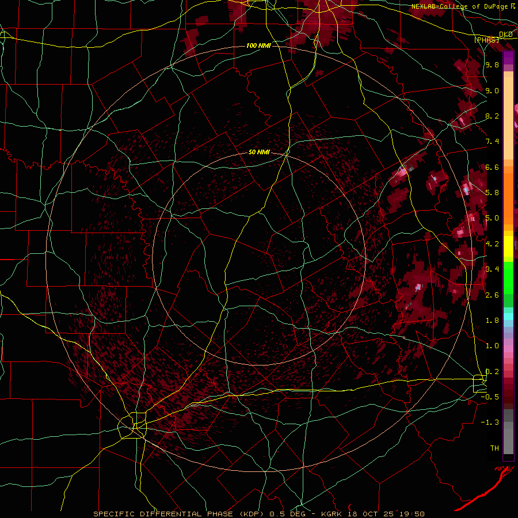This screenshot has height=518, width=518.
Task: Click the "50 NMI" range ring label
Action: coord(259,153)
